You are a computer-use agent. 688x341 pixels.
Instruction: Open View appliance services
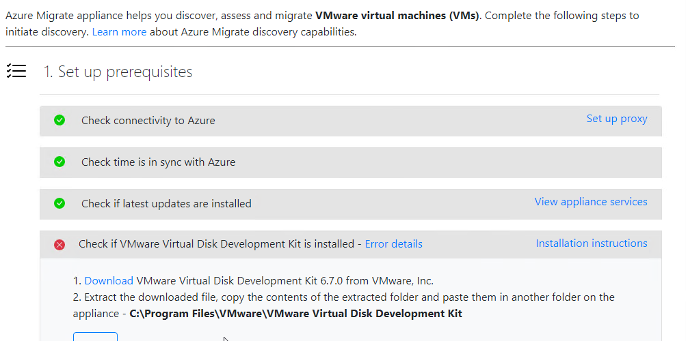click(590, 202)
